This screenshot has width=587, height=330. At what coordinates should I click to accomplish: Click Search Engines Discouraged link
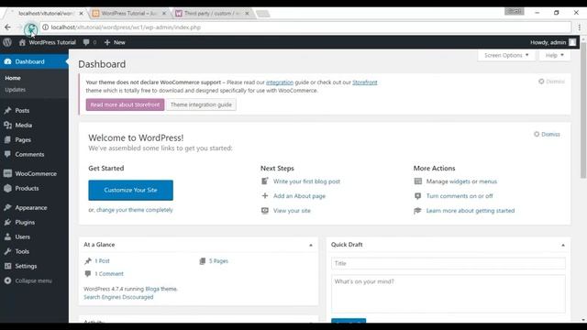(118, 297)
